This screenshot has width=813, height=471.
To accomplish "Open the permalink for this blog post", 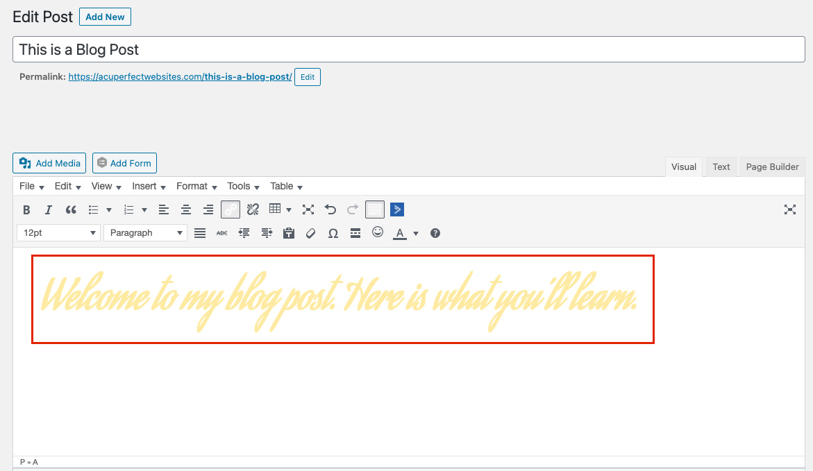I will click(x=179, y=76).
